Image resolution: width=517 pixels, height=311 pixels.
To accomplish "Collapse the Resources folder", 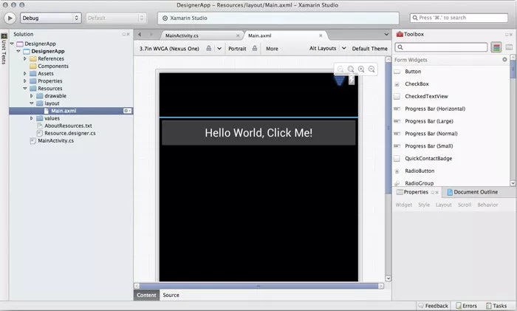I will (x=25, y=89).
